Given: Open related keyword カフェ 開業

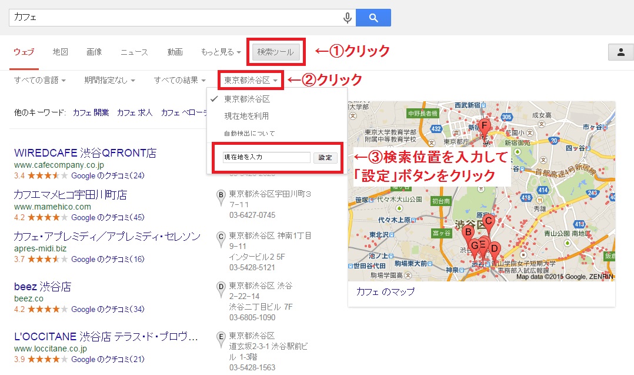Looking at the screenshot, I should (91, 112).
